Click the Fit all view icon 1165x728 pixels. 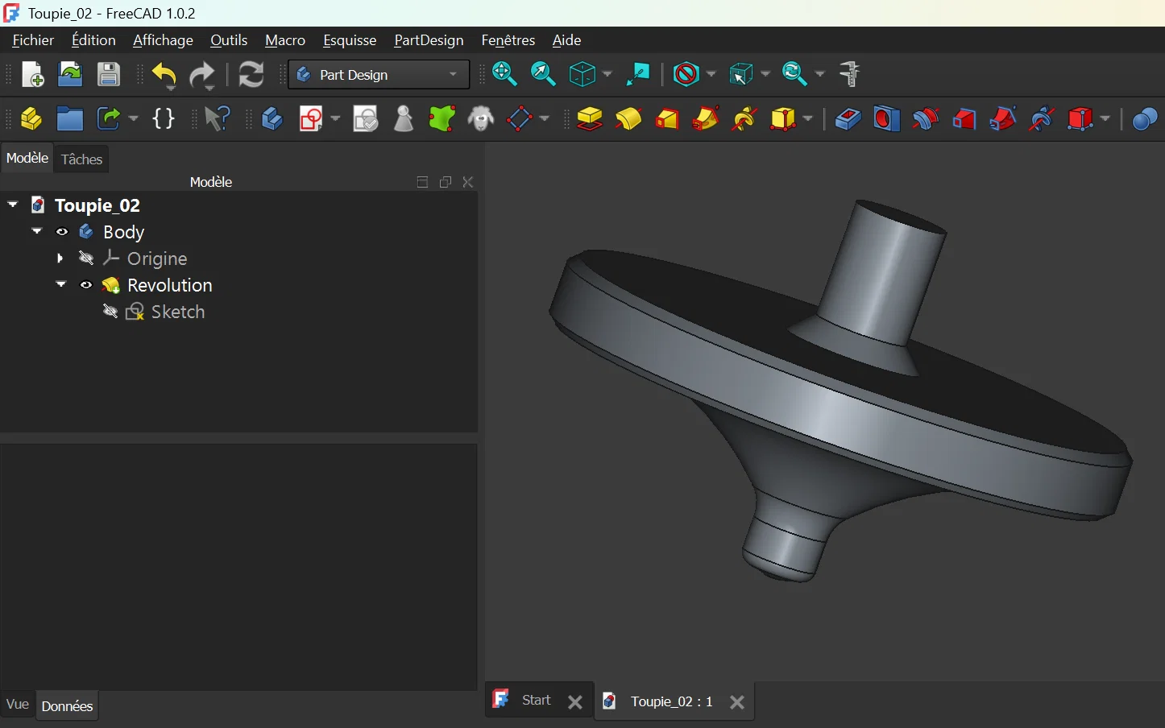coord(504,74)
